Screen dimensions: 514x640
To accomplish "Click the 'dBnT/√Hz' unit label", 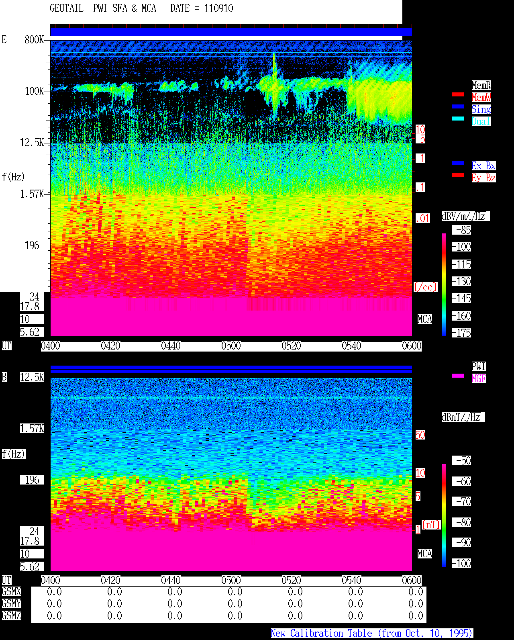I will point(463,417).
